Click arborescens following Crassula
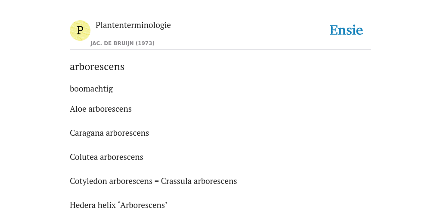Screen dimensions: 441x220 click(x=215, y=181)
